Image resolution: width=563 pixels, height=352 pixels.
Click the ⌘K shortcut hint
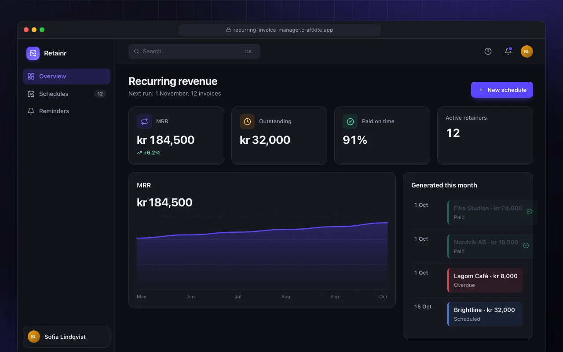coord(248,51)
